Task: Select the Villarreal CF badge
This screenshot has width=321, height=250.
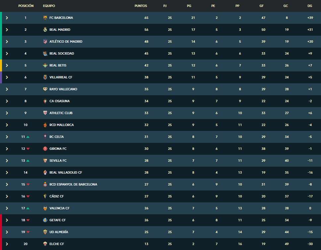Action: 45,77
